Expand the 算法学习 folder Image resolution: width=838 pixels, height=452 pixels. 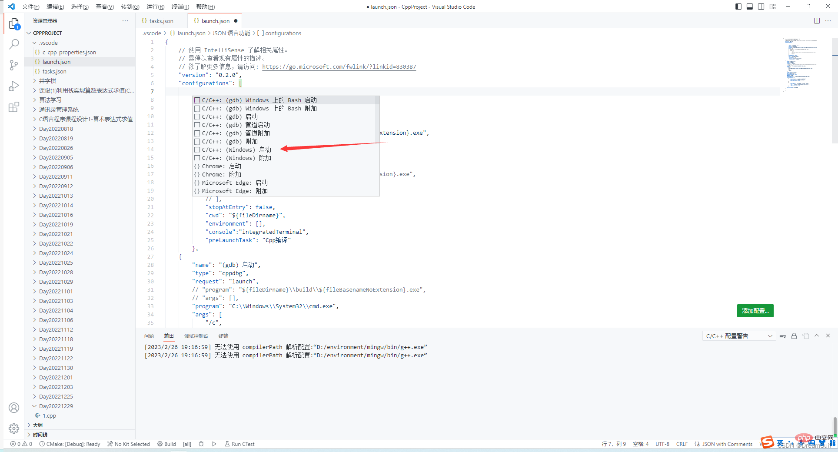[50, 100]
